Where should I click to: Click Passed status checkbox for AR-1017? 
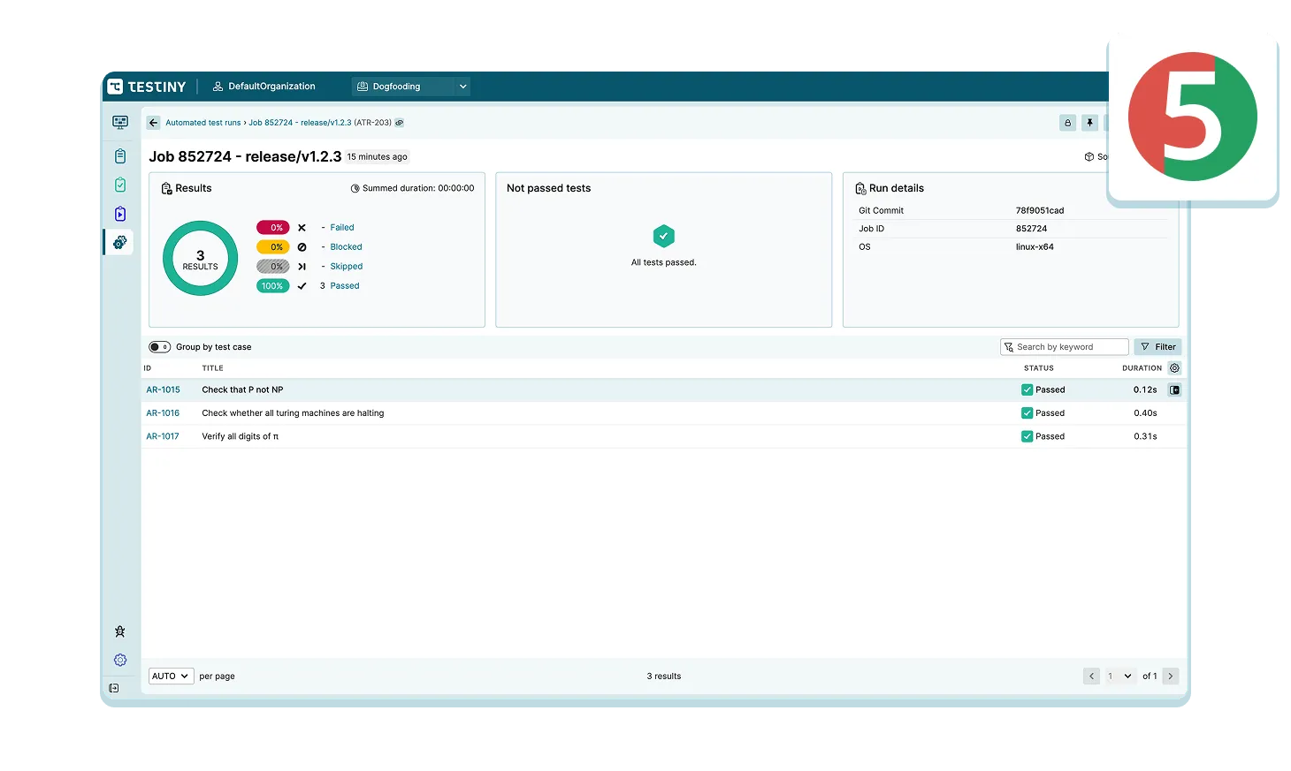coord(1027,436)
